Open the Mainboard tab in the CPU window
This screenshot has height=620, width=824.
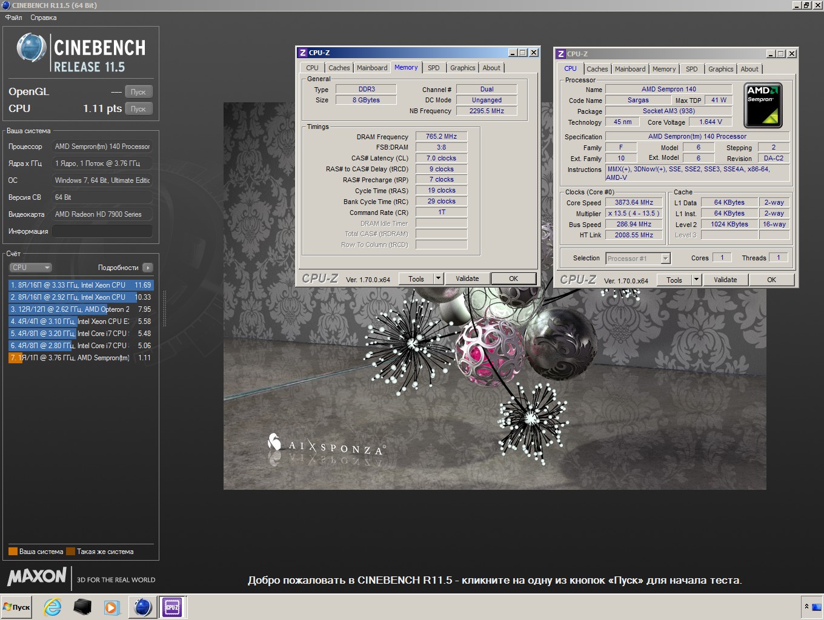click(630, 69)
